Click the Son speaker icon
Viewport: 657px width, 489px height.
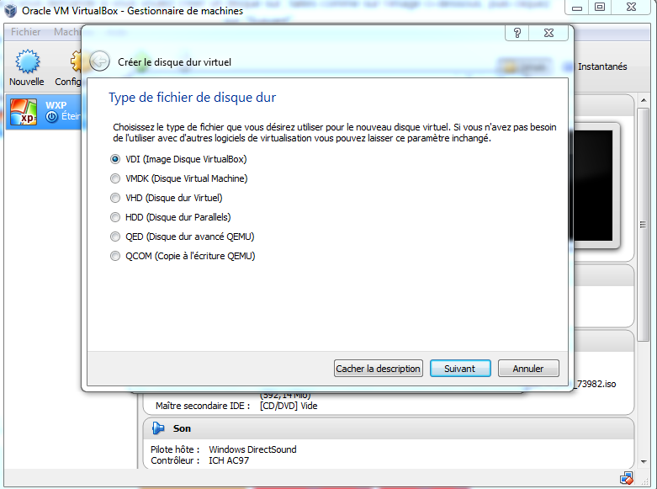[x=158, y=428]
